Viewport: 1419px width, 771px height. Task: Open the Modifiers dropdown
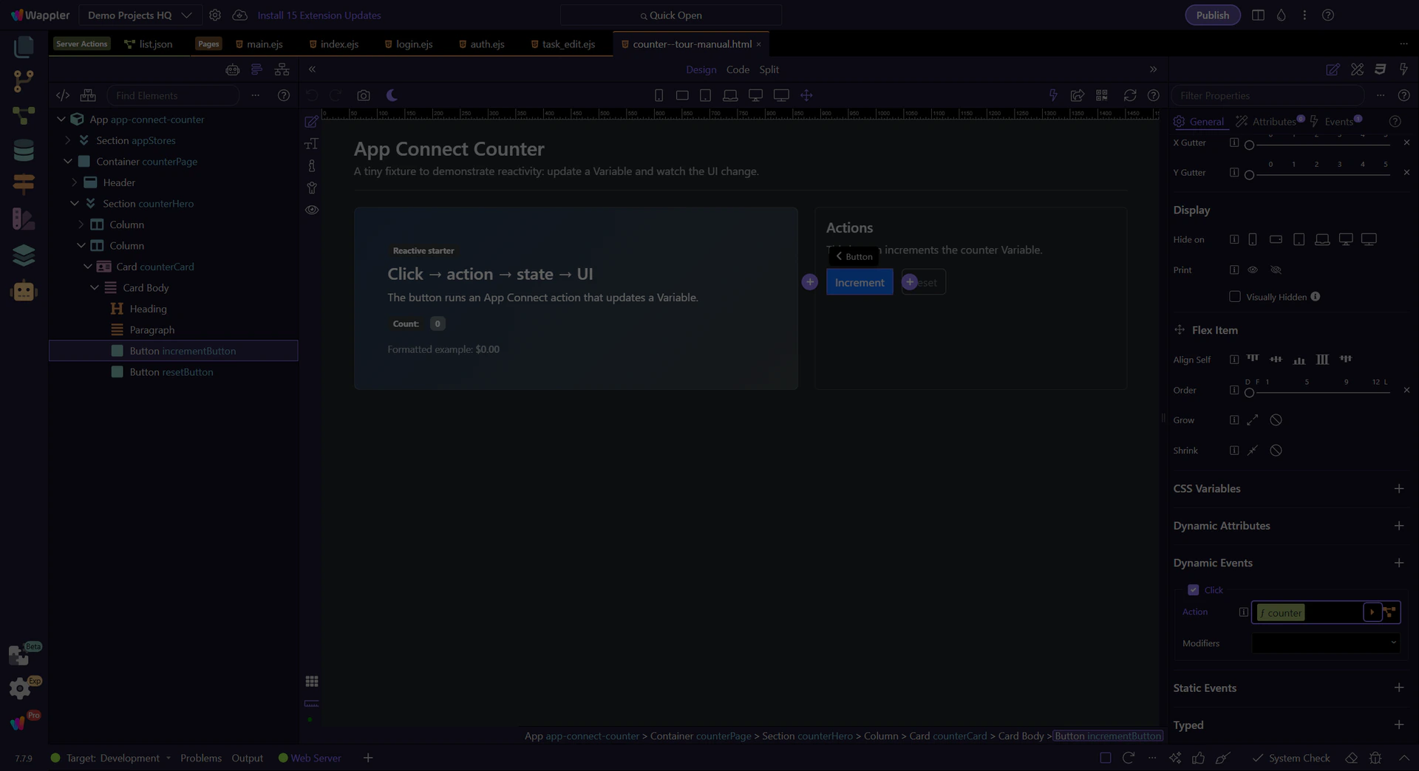click(1325, 643)
